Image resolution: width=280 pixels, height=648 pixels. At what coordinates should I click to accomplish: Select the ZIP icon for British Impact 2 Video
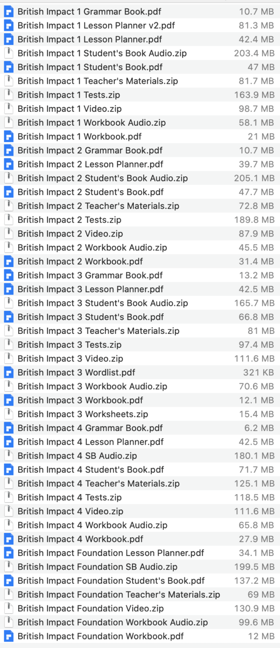tap(9, 233)
